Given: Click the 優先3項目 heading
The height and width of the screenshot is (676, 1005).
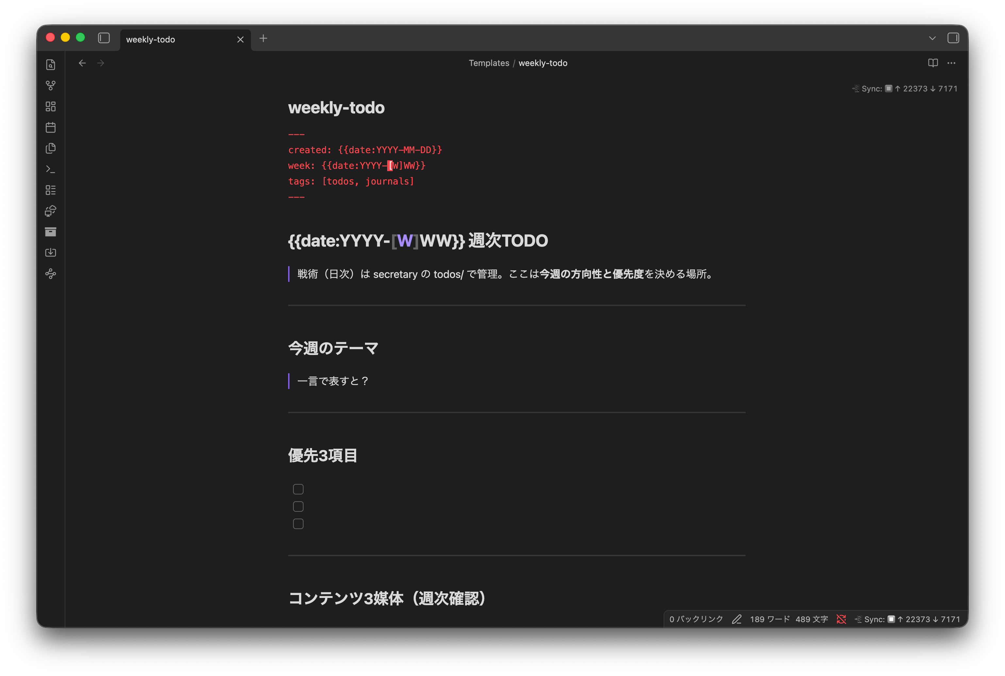Looking at the screenshot, I should coord(322,456).
